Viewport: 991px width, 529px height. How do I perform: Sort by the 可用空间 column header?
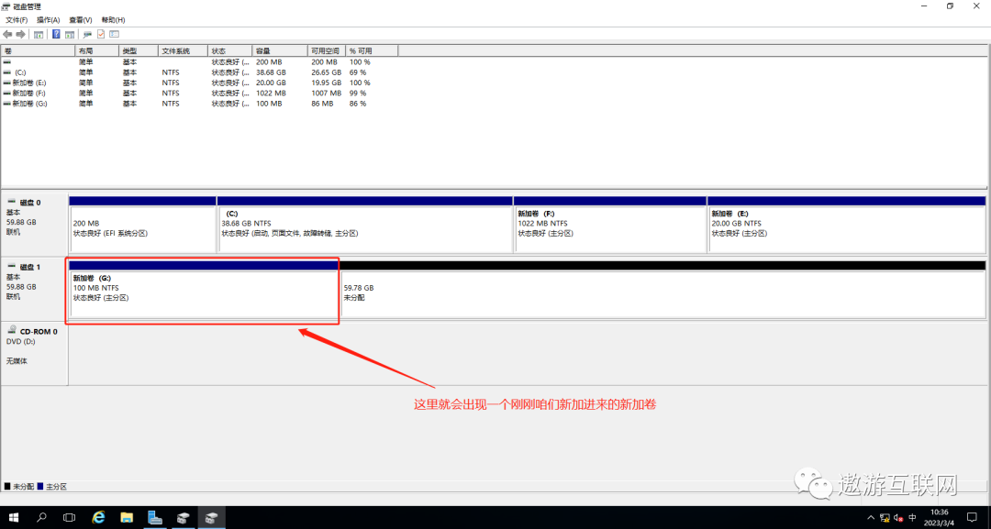(327, 50)
